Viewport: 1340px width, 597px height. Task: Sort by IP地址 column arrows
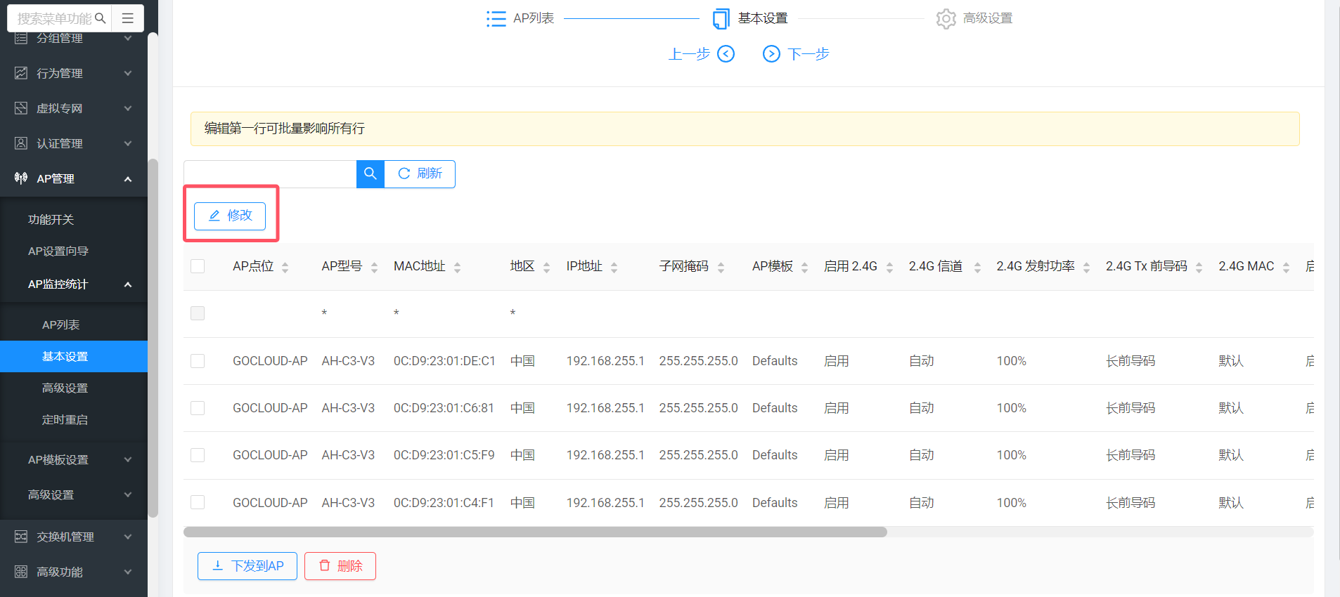coord(614,267)
